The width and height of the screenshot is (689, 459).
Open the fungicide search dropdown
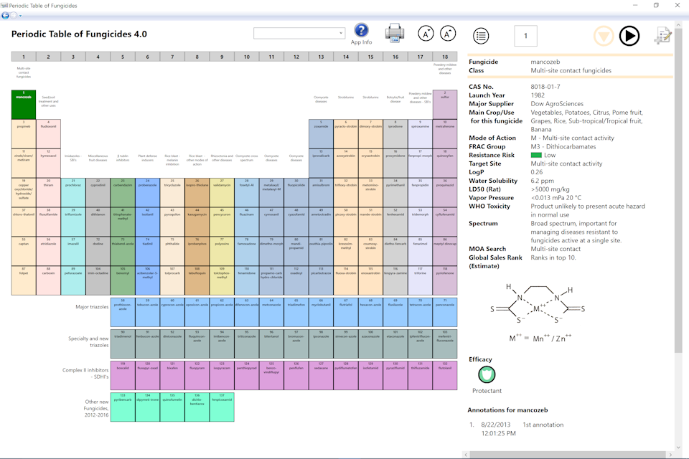click(x=299, y=33)
